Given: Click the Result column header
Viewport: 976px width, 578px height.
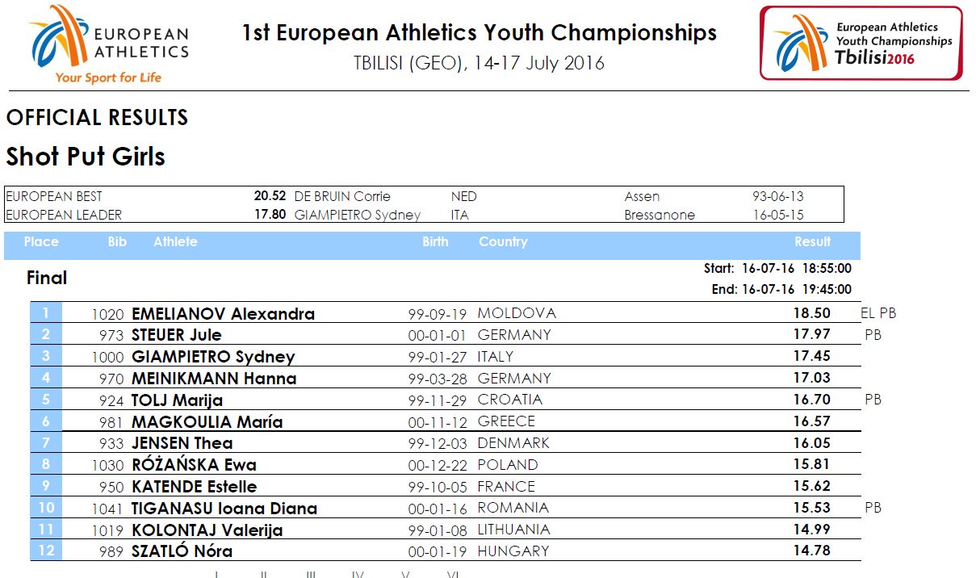Looking at the screenshot, I should [x=812, y=241].
